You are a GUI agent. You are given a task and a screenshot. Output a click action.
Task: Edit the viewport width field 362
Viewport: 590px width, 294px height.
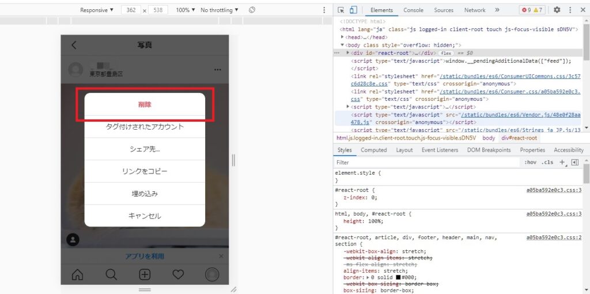[x=131, y=10]
